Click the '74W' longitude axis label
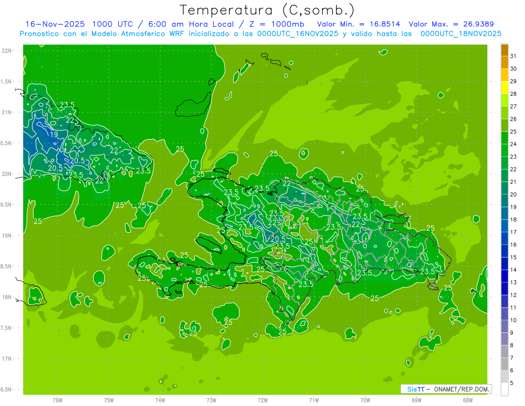The height and width of the screenshot is (406, 525). [x=160, y=400]
